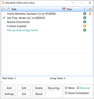Click the Edit button
Screen dimensions: 94x99
coord(24,88)
